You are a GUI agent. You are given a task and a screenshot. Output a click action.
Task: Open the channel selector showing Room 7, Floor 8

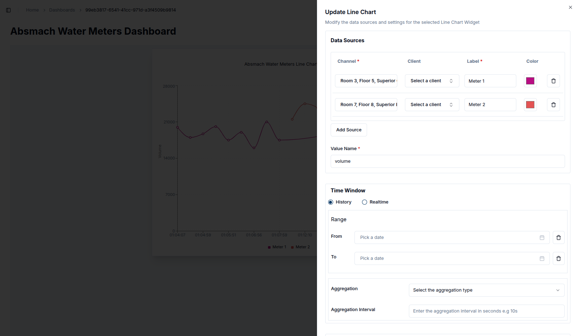click(366, 105)
